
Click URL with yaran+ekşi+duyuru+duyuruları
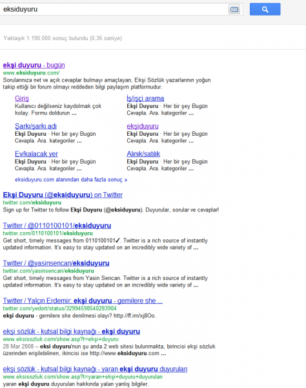coord(83,377)
